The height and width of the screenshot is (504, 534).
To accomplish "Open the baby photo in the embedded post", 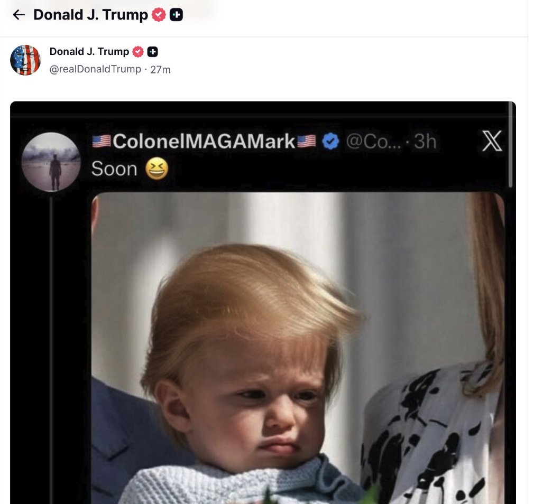I will (x=296, y=349).
